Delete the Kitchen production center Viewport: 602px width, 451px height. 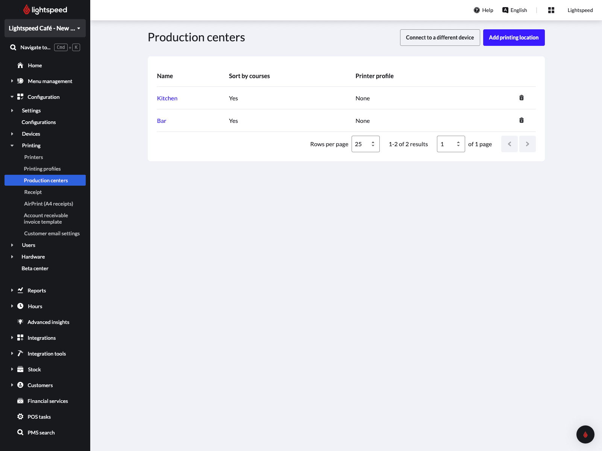tap(521, 98)
